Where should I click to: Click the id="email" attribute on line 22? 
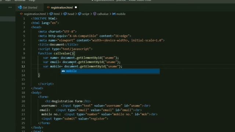(x=124, y=110)
